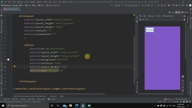The height and width of the screenshot is (108, 192).
Task: Zoom out with the minus icon
Action: pyautogui.click(x=183, y=84)
